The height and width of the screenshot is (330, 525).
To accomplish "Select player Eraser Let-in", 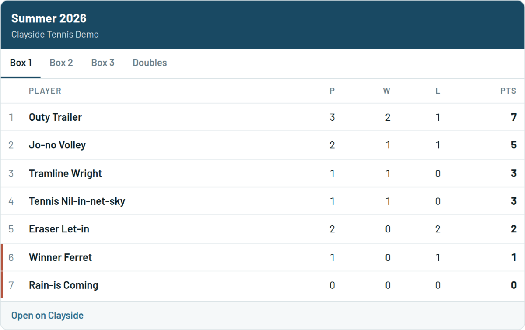I will (x=59, y=229).
